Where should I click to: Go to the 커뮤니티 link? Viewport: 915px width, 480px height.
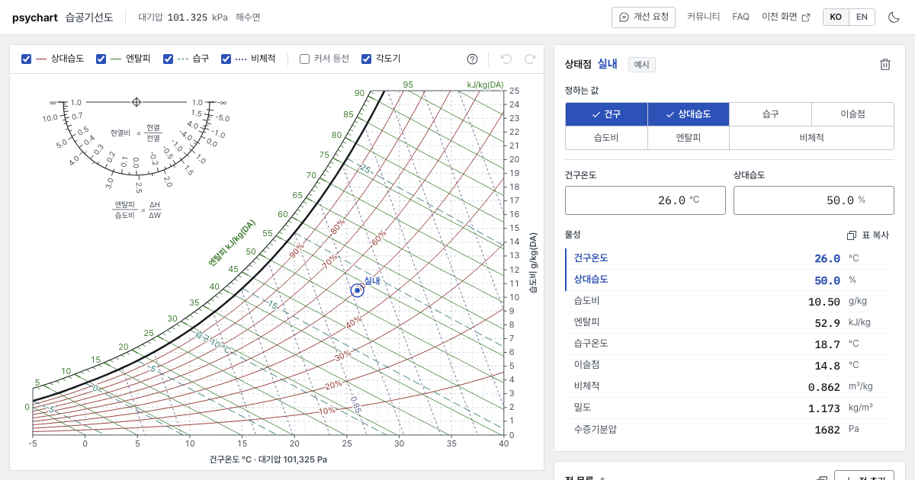coord(703,17)
